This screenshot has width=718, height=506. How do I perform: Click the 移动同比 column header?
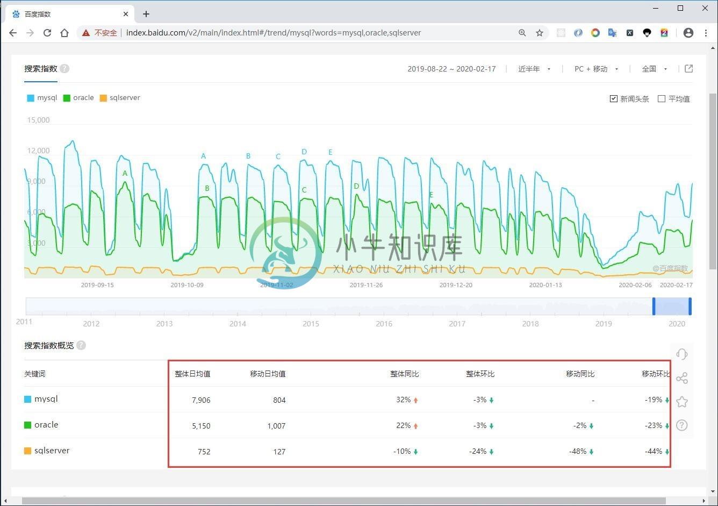coord(580,374)
